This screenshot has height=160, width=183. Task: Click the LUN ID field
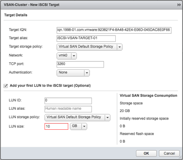click(68, 101)
